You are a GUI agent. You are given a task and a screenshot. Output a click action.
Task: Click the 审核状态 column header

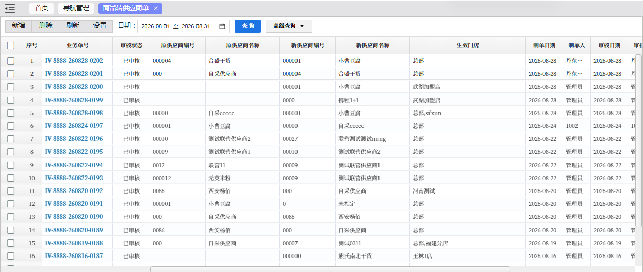tap(131, 45)
